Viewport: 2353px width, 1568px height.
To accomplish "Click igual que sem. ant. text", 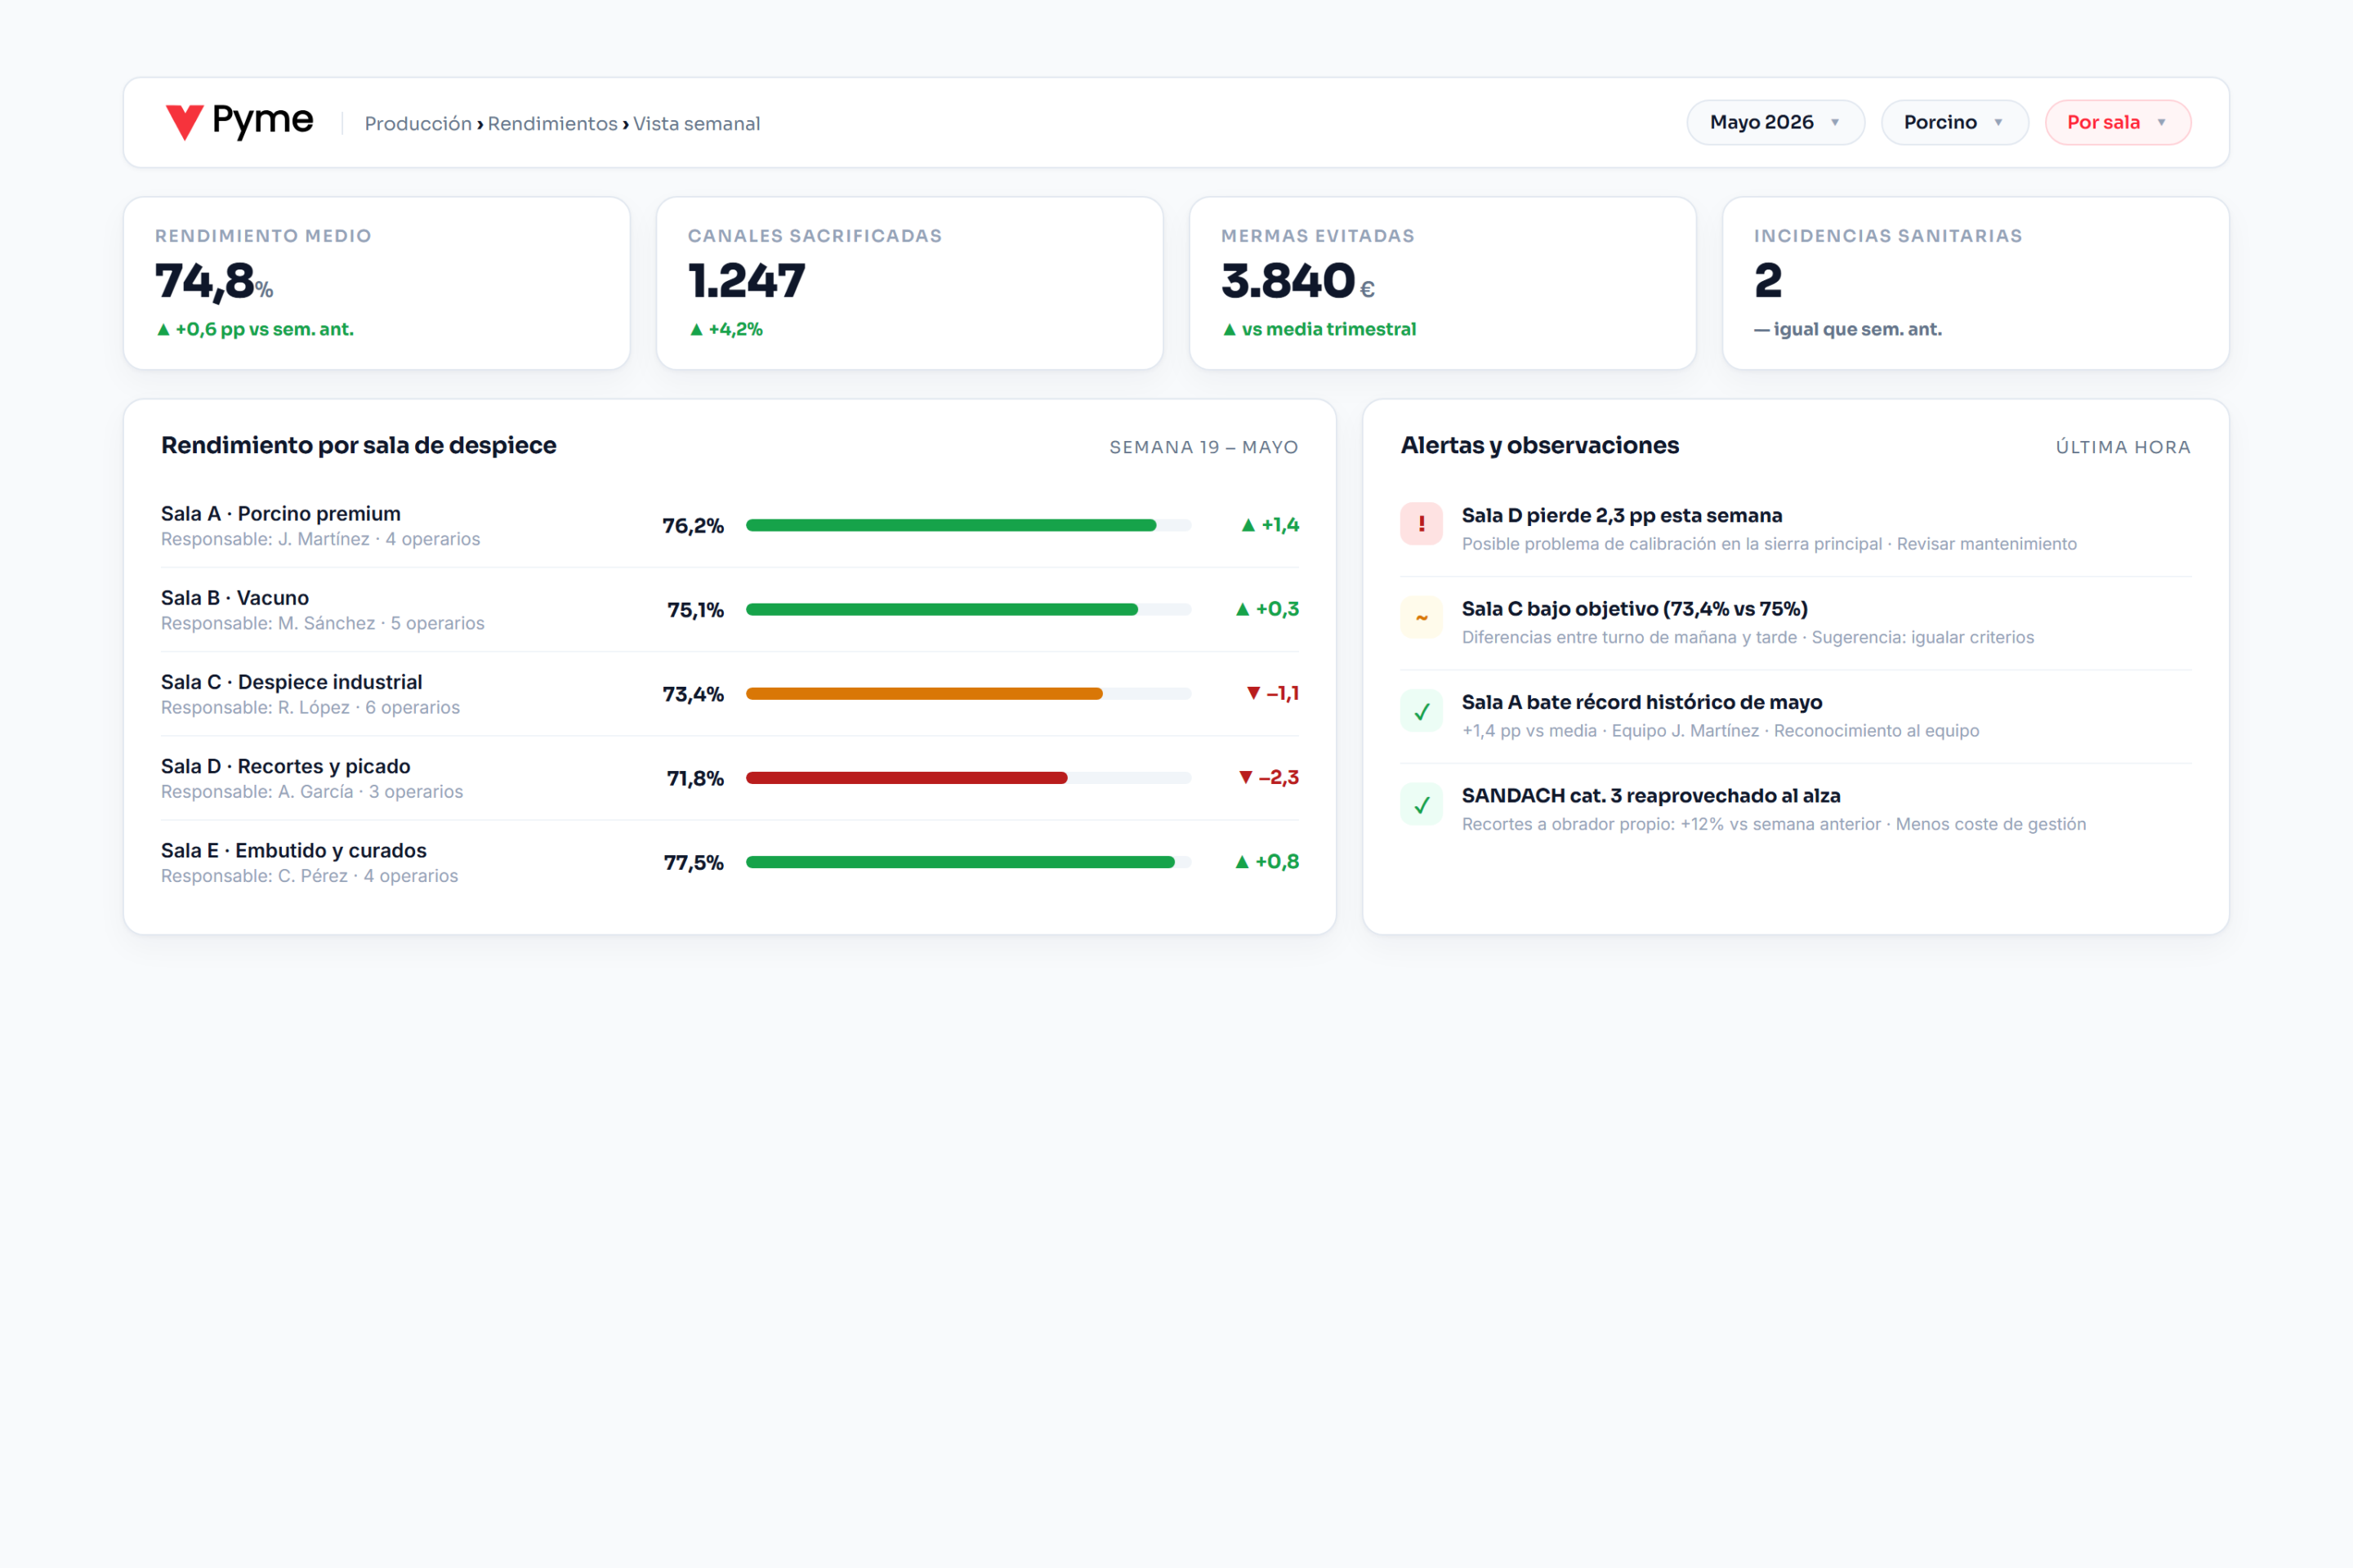I will pos(1857,329).
